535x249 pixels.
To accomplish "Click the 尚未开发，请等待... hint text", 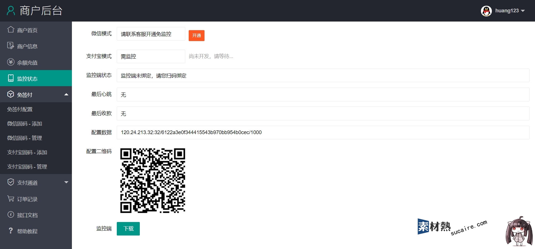I will click(211, 56).
